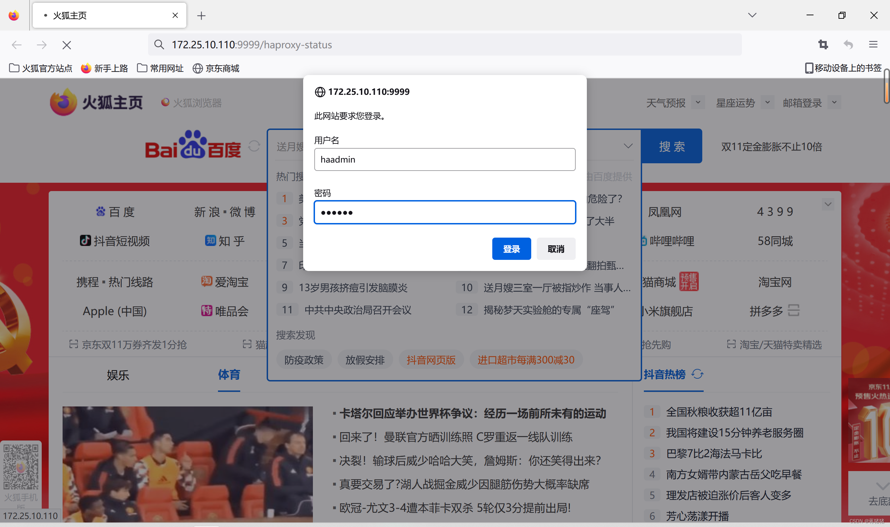Stop loading the page

click(66, 45)
